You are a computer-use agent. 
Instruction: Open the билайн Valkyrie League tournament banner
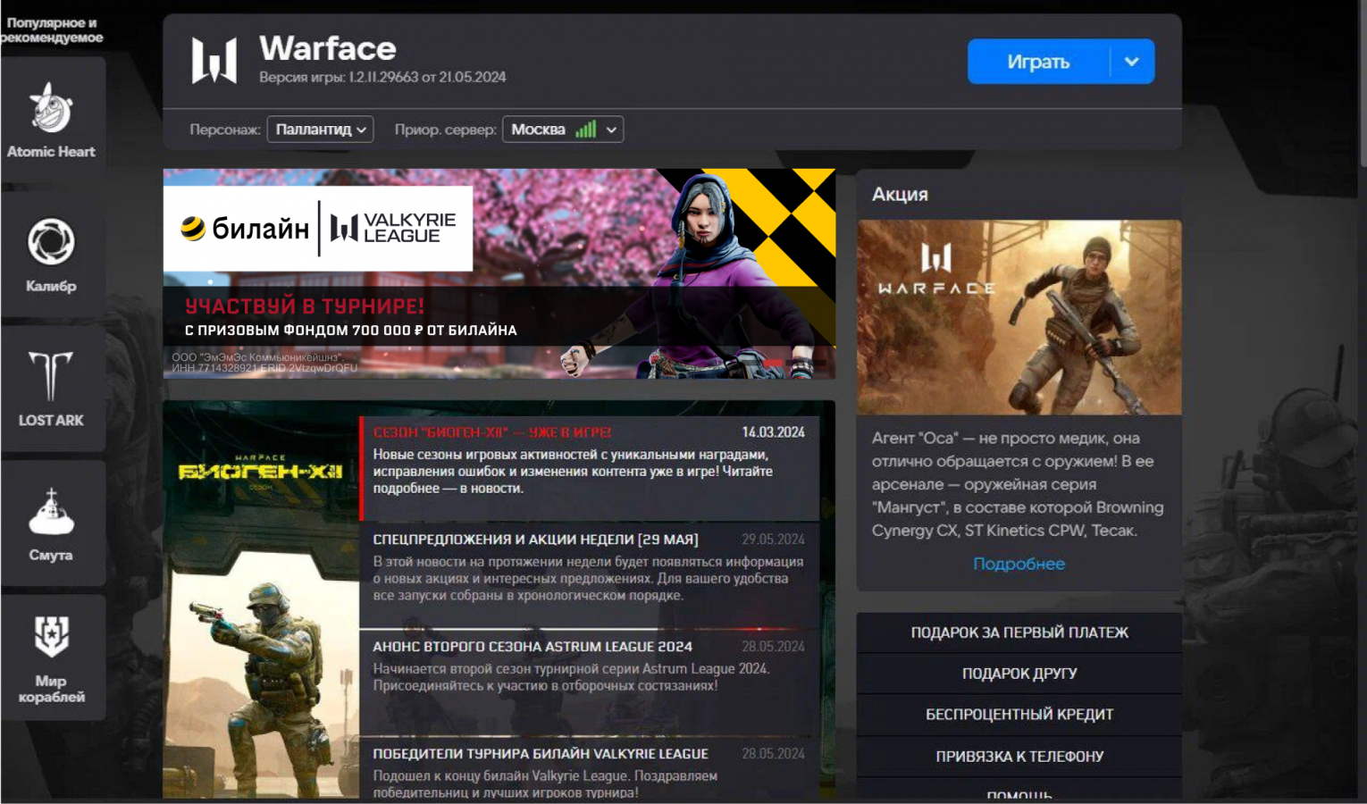(x=499, y=273)
